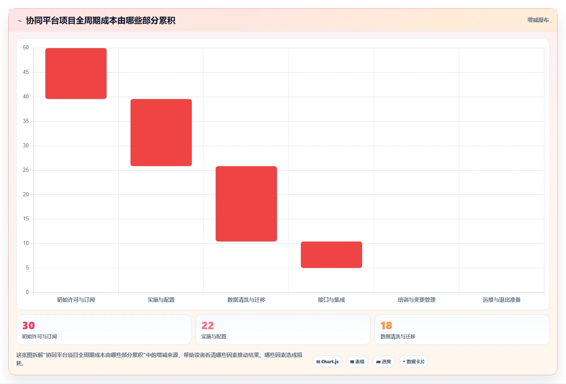566x384 pixels.
Task: Click the 增减瀑布 label in the header
Action: point(538,20)
